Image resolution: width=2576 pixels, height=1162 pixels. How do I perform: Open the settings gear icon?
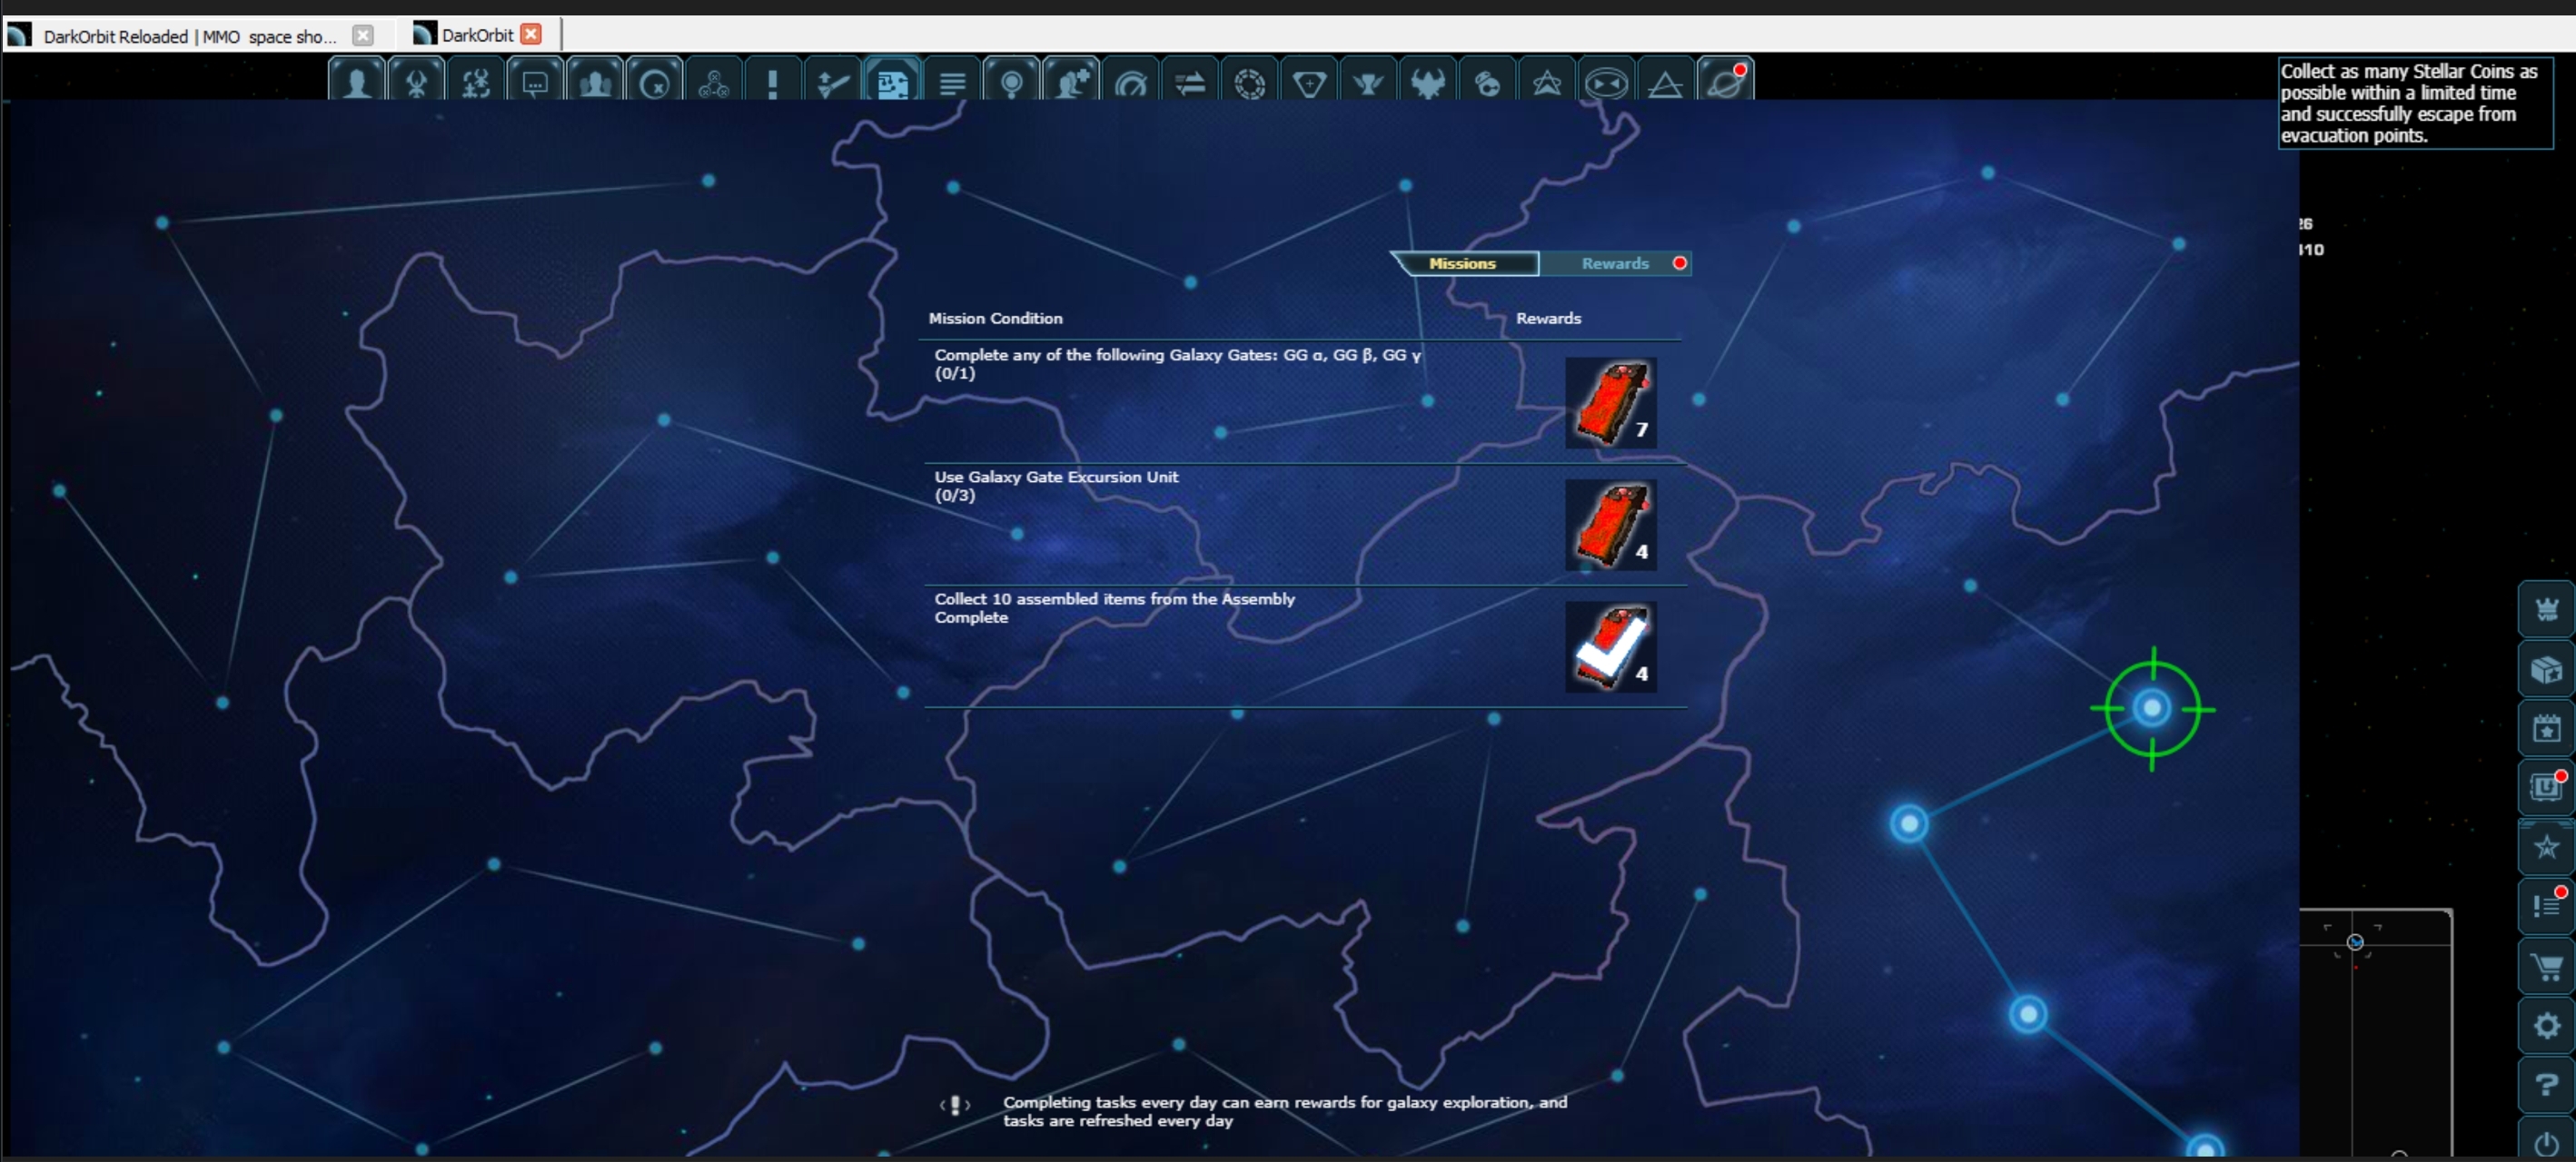coord(2546,1026)
